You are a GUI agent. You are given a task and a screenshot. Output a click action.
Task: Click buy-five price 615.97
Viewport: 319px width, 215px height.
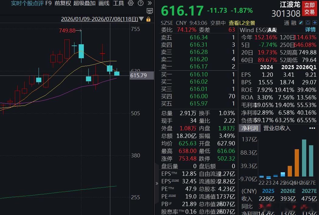[199, 103]
